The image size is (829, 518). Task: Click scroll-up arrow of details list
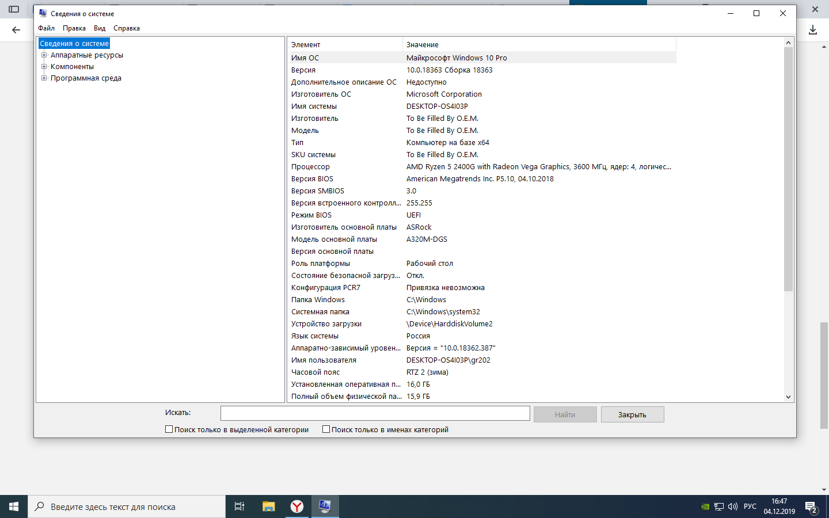[789, 43]
